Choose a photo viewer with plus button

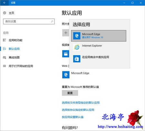[x=66, y=33]
